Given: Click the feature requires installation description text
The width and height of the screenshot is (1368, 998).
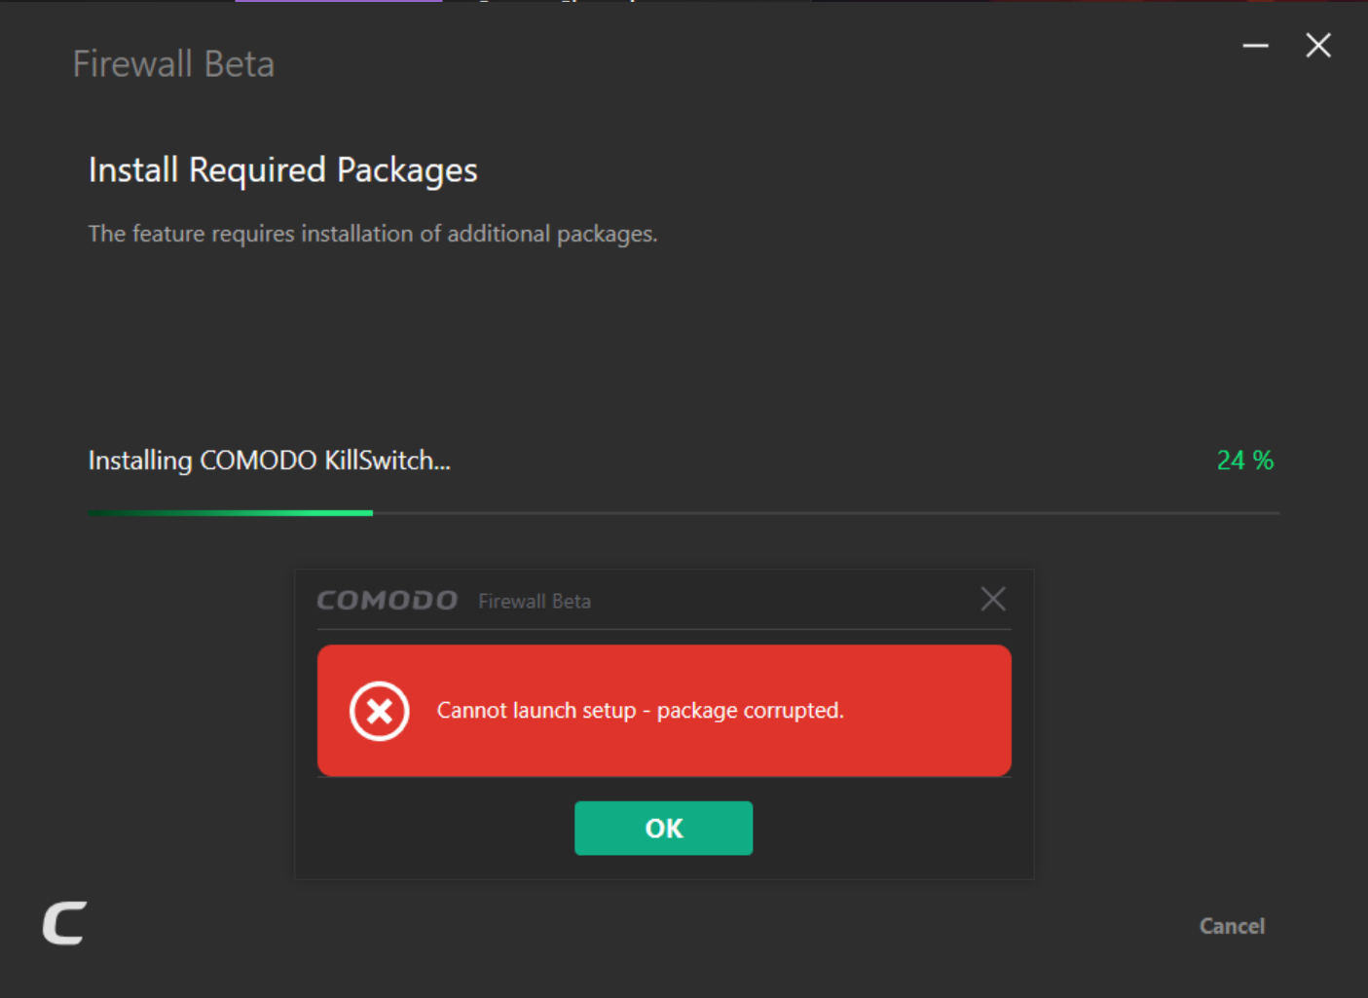Looking at the screenshot, I should point(372,234).
